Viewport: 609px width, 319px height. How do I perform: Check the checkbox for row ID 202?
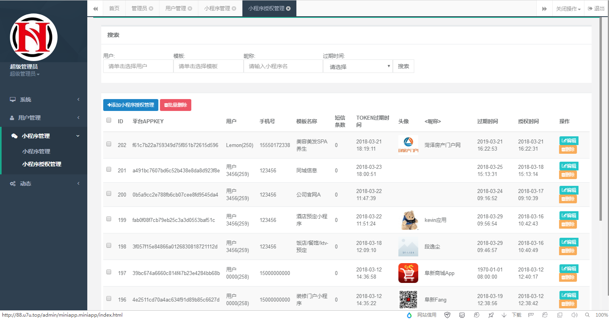(x=109, y=144)
